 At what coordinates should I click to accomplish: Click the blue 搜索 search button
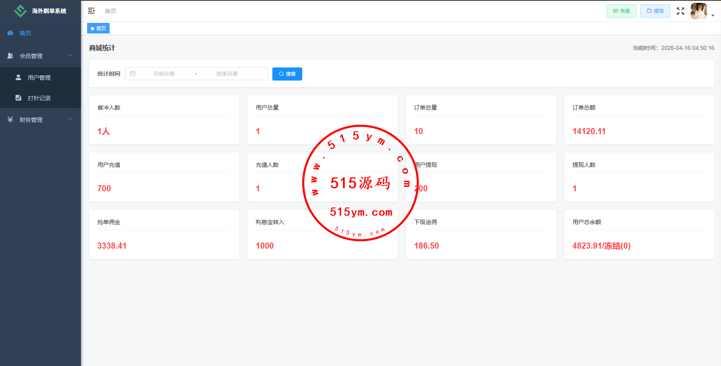pyautogui.click(x=287, y=74)
